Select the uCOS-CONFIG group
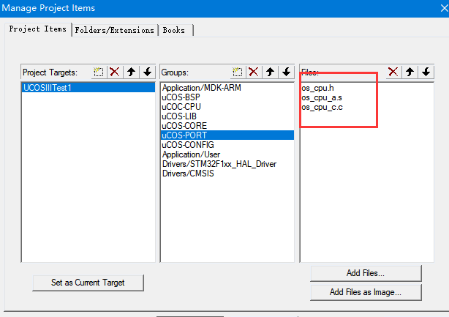 click(x=227, y=145)
